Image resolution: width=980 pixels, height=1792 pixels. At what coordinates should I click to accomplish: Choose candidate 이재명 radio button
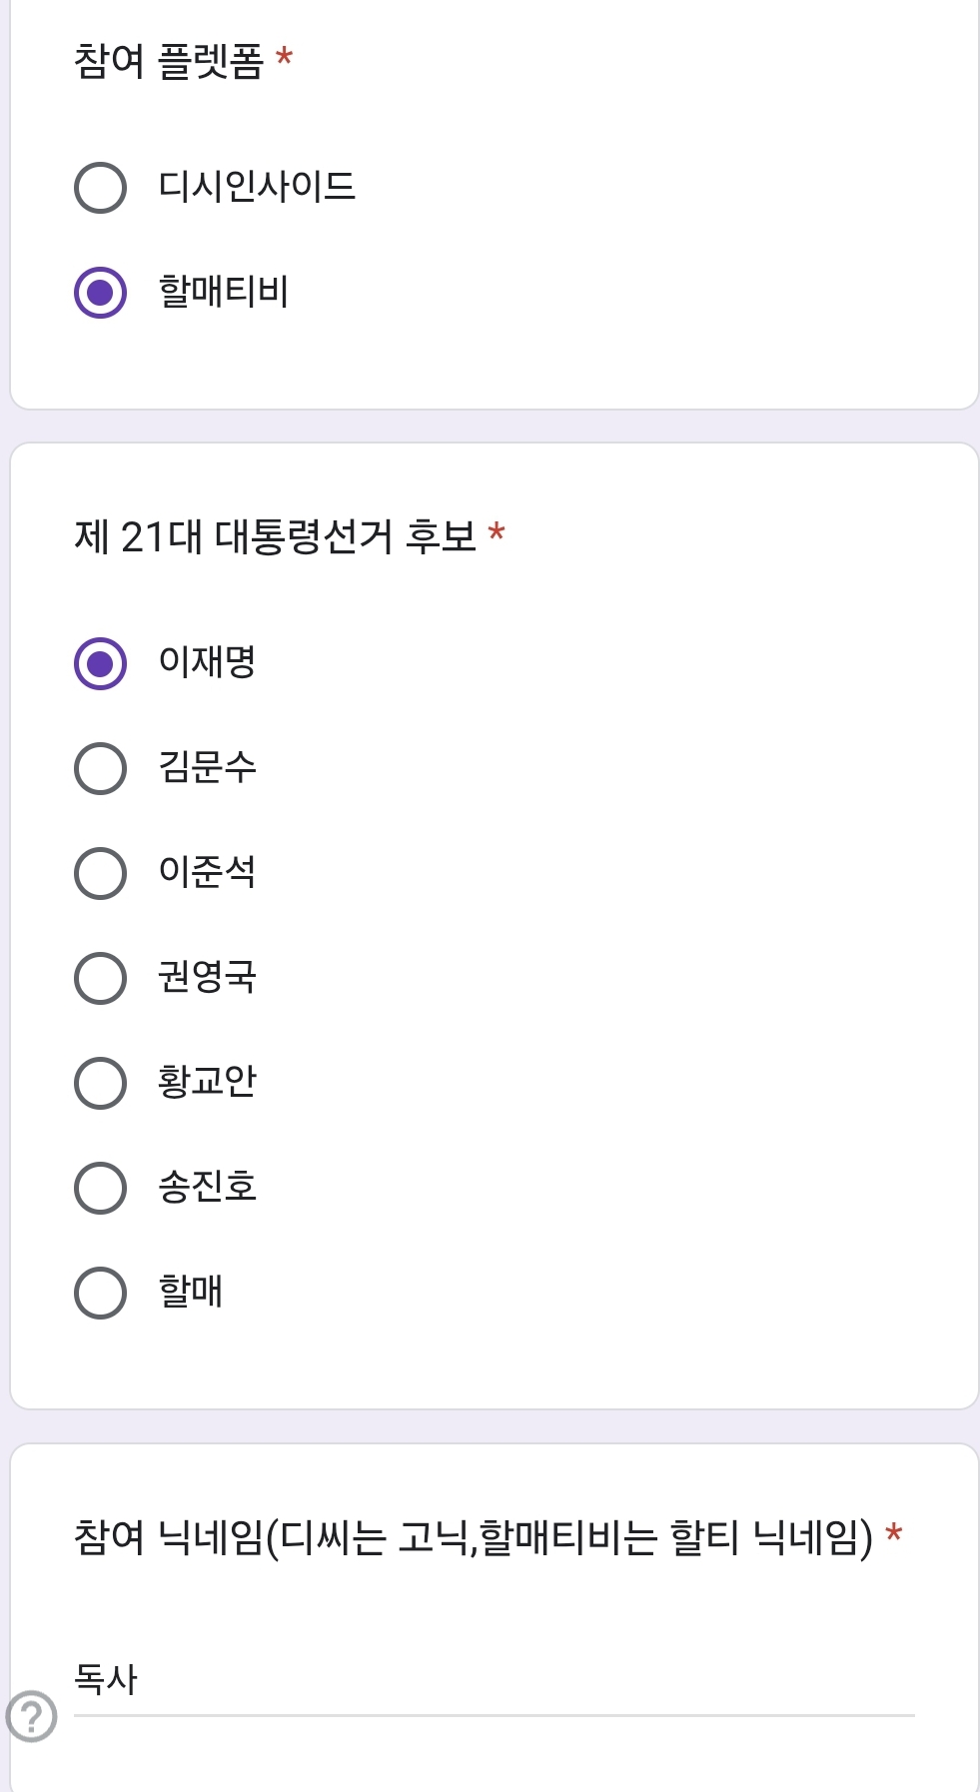[100, 663]
